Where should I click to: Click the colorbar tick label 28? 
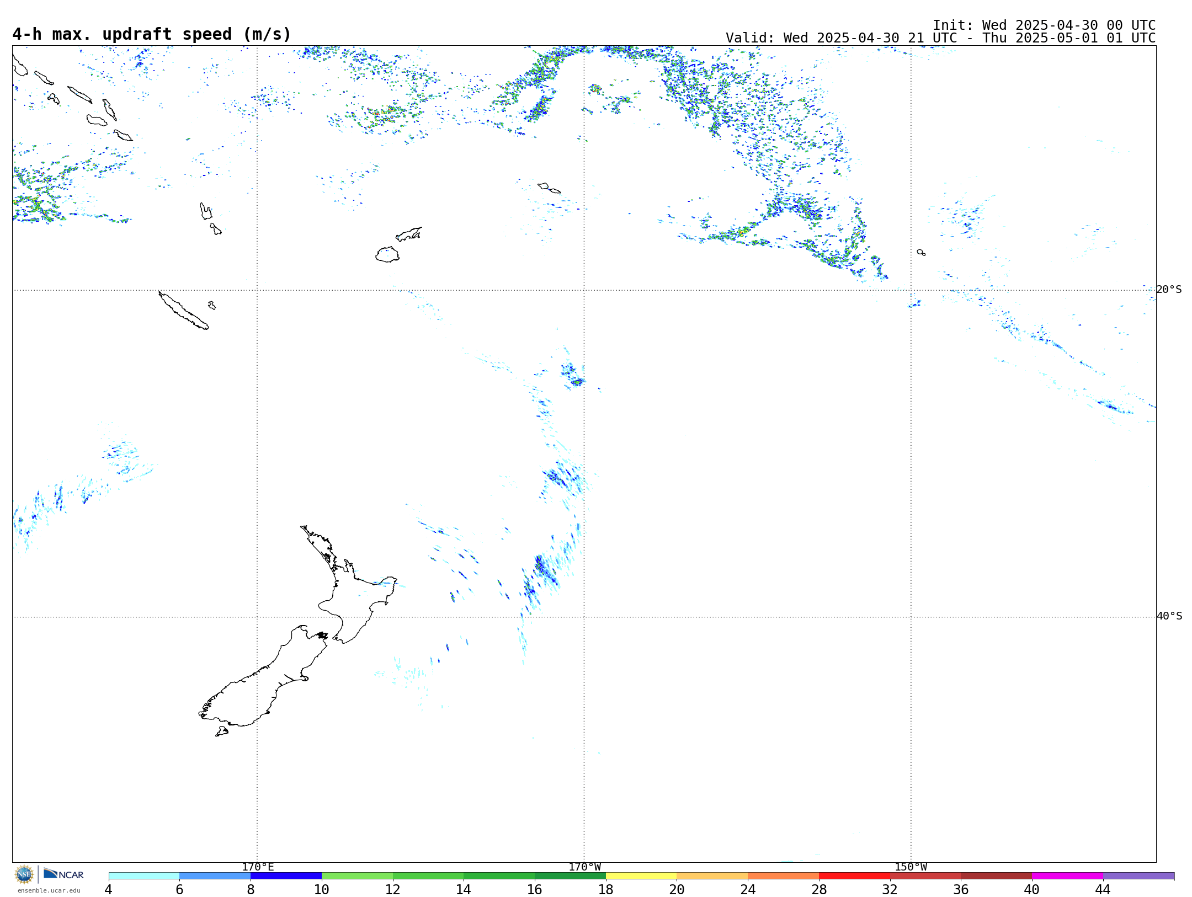819,890
